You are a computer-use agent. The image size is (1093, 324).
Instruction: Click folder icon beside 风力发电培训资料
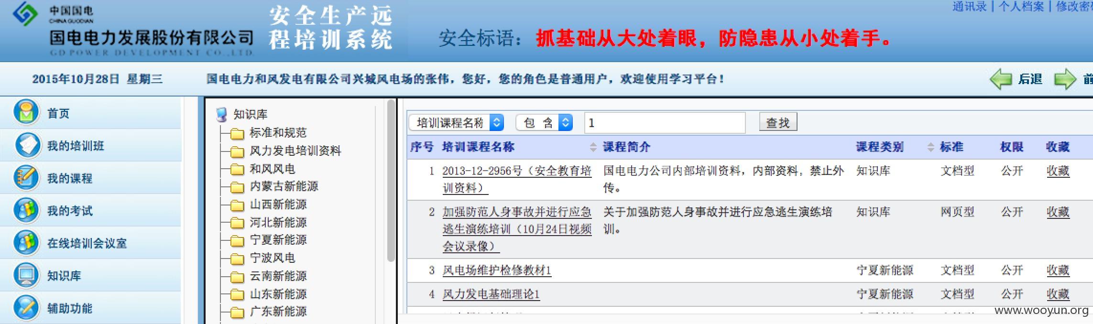pyautogui.click(x=237, y=151)
